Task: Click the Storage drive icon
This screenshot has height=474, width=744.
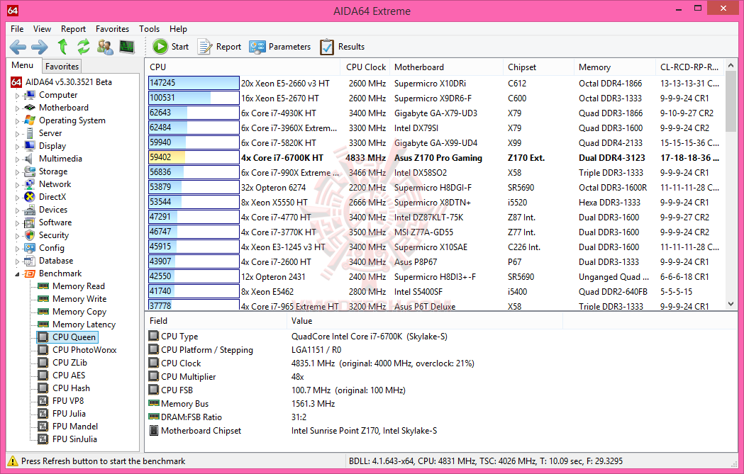Action: tap(30, 171)
